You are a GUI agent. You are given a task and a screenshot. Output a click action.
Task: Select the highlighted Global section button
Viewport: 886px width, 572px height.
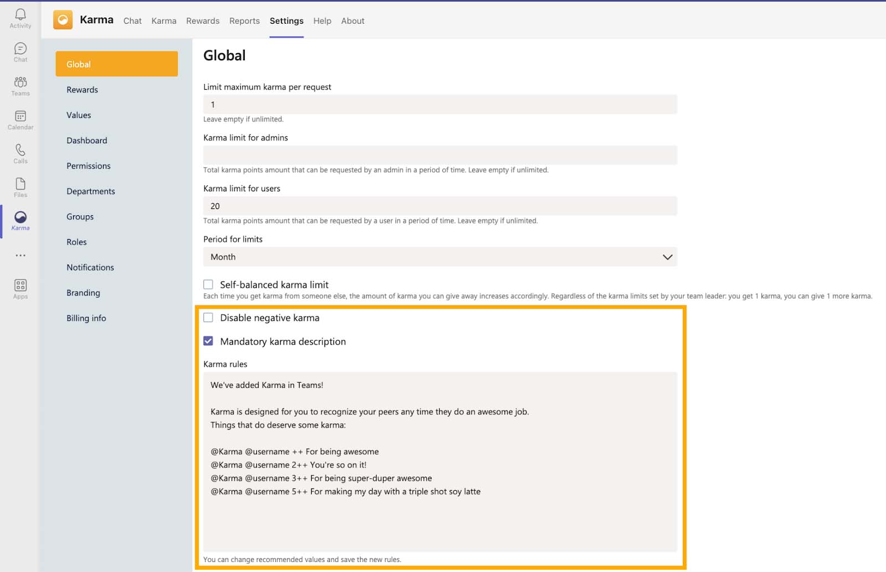(116, 64)
